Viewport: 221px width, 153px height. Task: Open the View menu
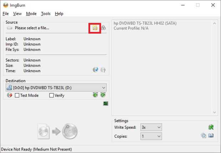click(17, 14)
